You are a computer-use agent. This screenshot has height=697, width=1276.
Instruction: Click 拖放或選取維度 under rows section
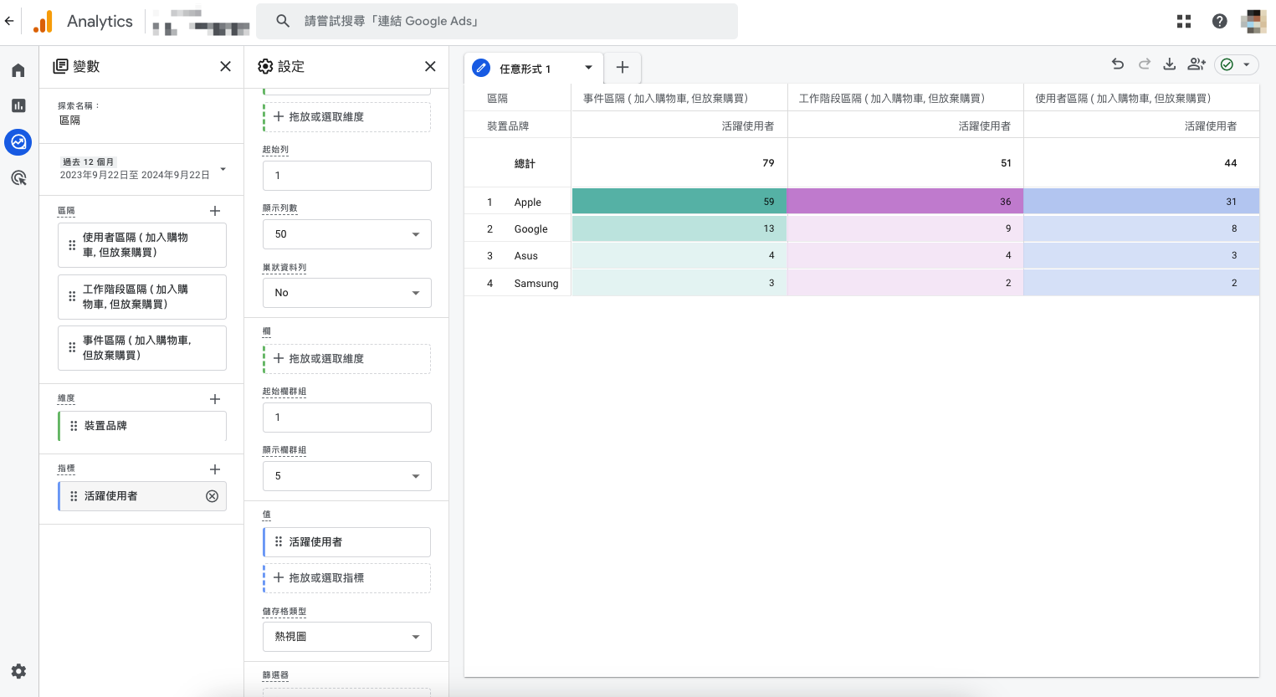(347, 117)
